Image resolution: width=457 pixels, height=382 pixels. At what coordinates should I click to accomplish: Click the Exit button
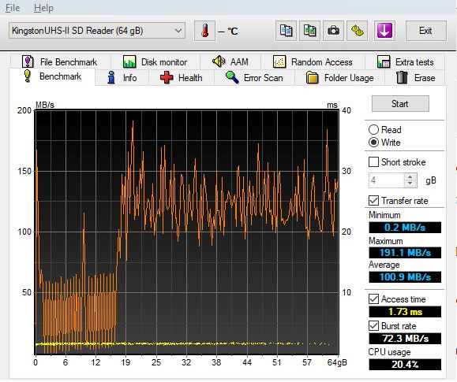[x=425, y=31]
